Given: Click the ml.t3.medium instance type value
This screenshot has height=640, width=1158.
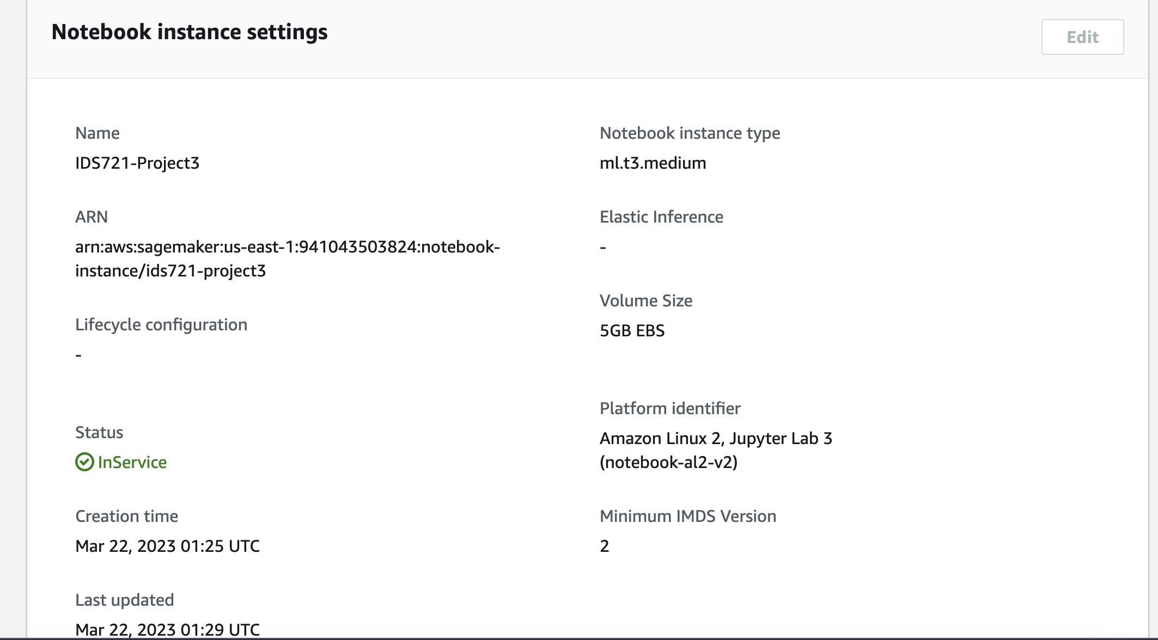Looking at the screenshot, I should click(653, 163).
